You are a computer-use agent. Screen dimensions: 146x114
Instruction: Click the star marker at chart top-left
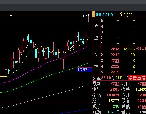(11, 15)
